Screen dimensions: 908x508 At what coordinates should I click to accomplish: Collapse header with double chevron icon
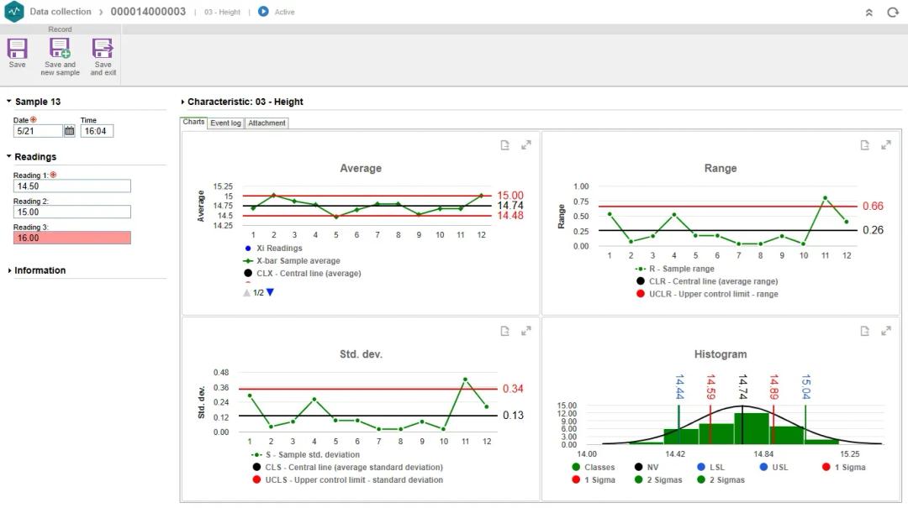[869, 13]
